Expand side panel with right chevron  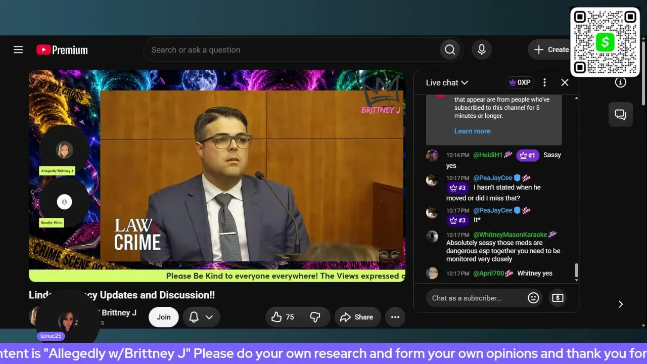621,304
